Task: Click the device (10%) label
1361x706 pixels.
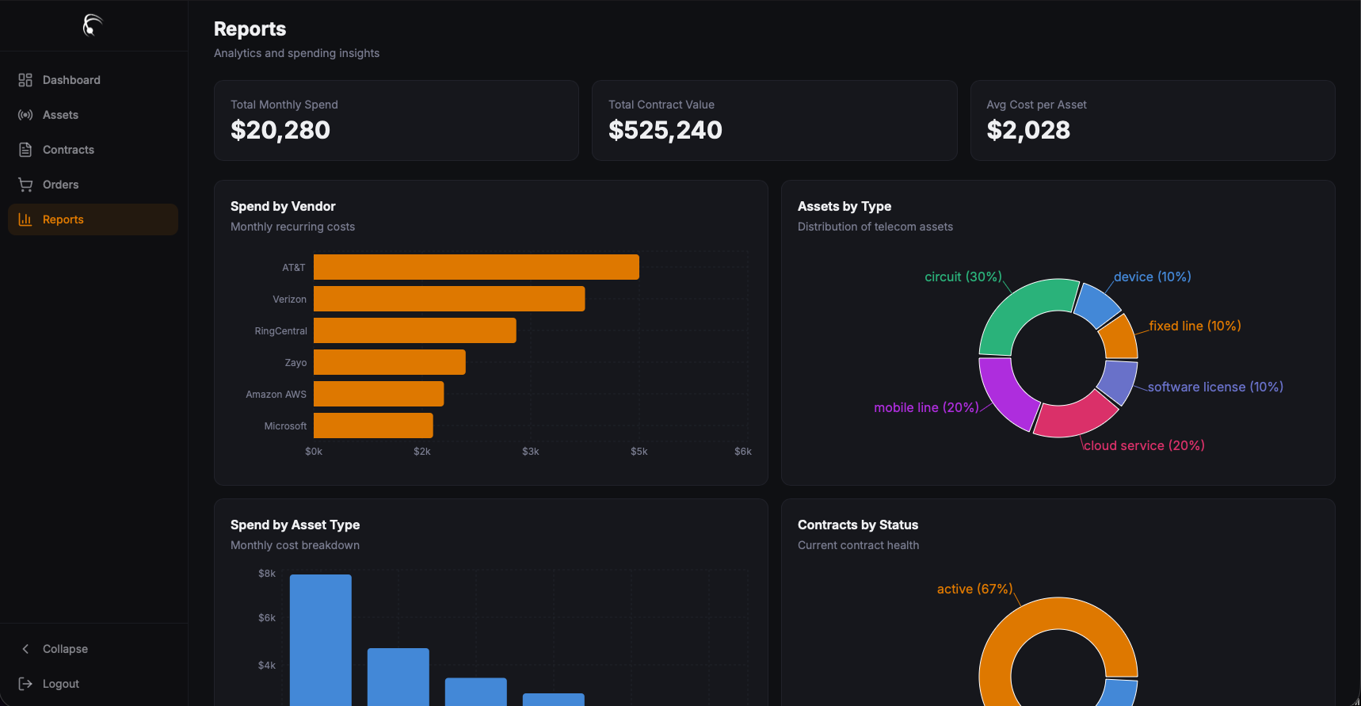Action: (1153, 277)
